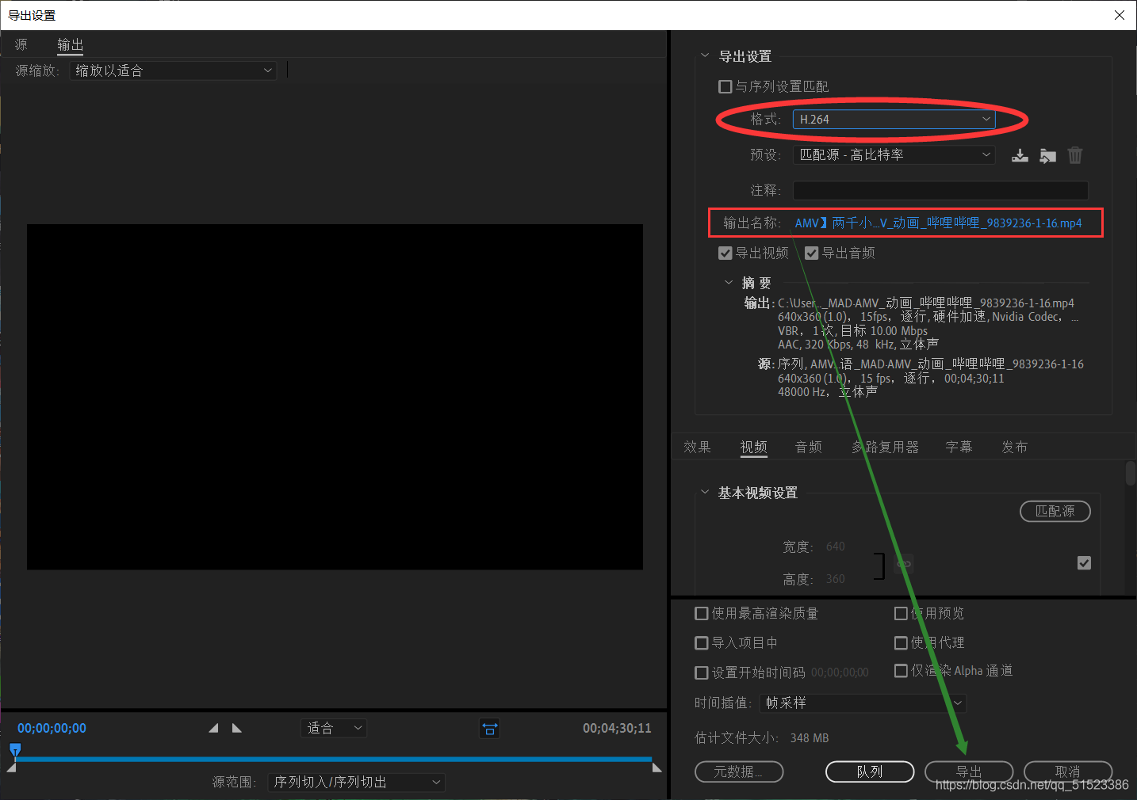Enable 设置开始时间码 checkbox
This screenshot has height=800, width=1137.
tap(702, 672)
